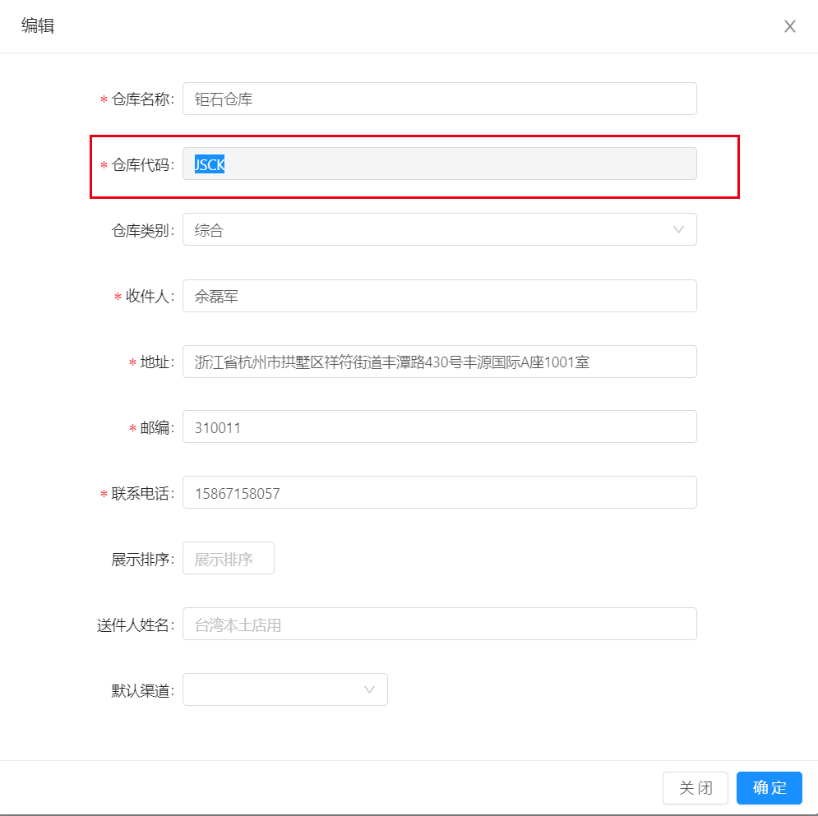Click the 收件人 input field

[x=439, y=296]
